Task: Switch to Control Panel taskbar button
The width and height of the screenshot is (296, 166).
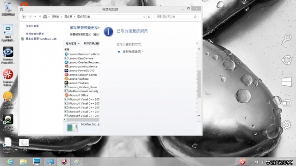Action: pos(50,162)
